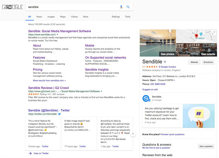Image resolution: width=219 pixels, height=158 pixels.
Task: Click the Ask a question button
Action: 206,146
